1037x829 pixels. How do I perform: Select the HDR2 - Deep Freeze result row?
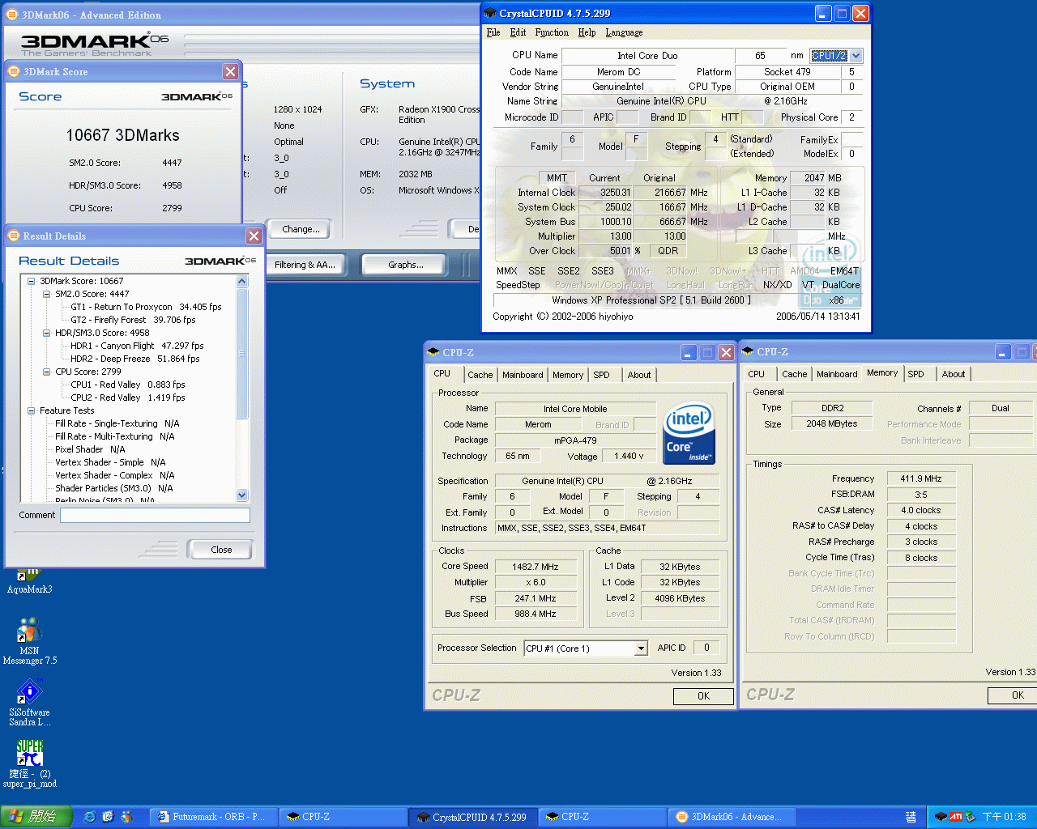click(x=134, y=359)
